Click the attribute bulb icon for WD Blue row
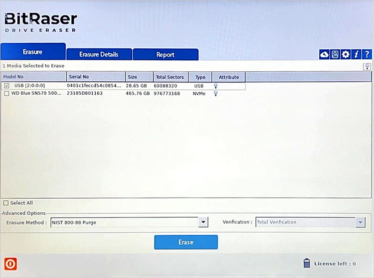 pyautogui.click(x=215, y=93)
